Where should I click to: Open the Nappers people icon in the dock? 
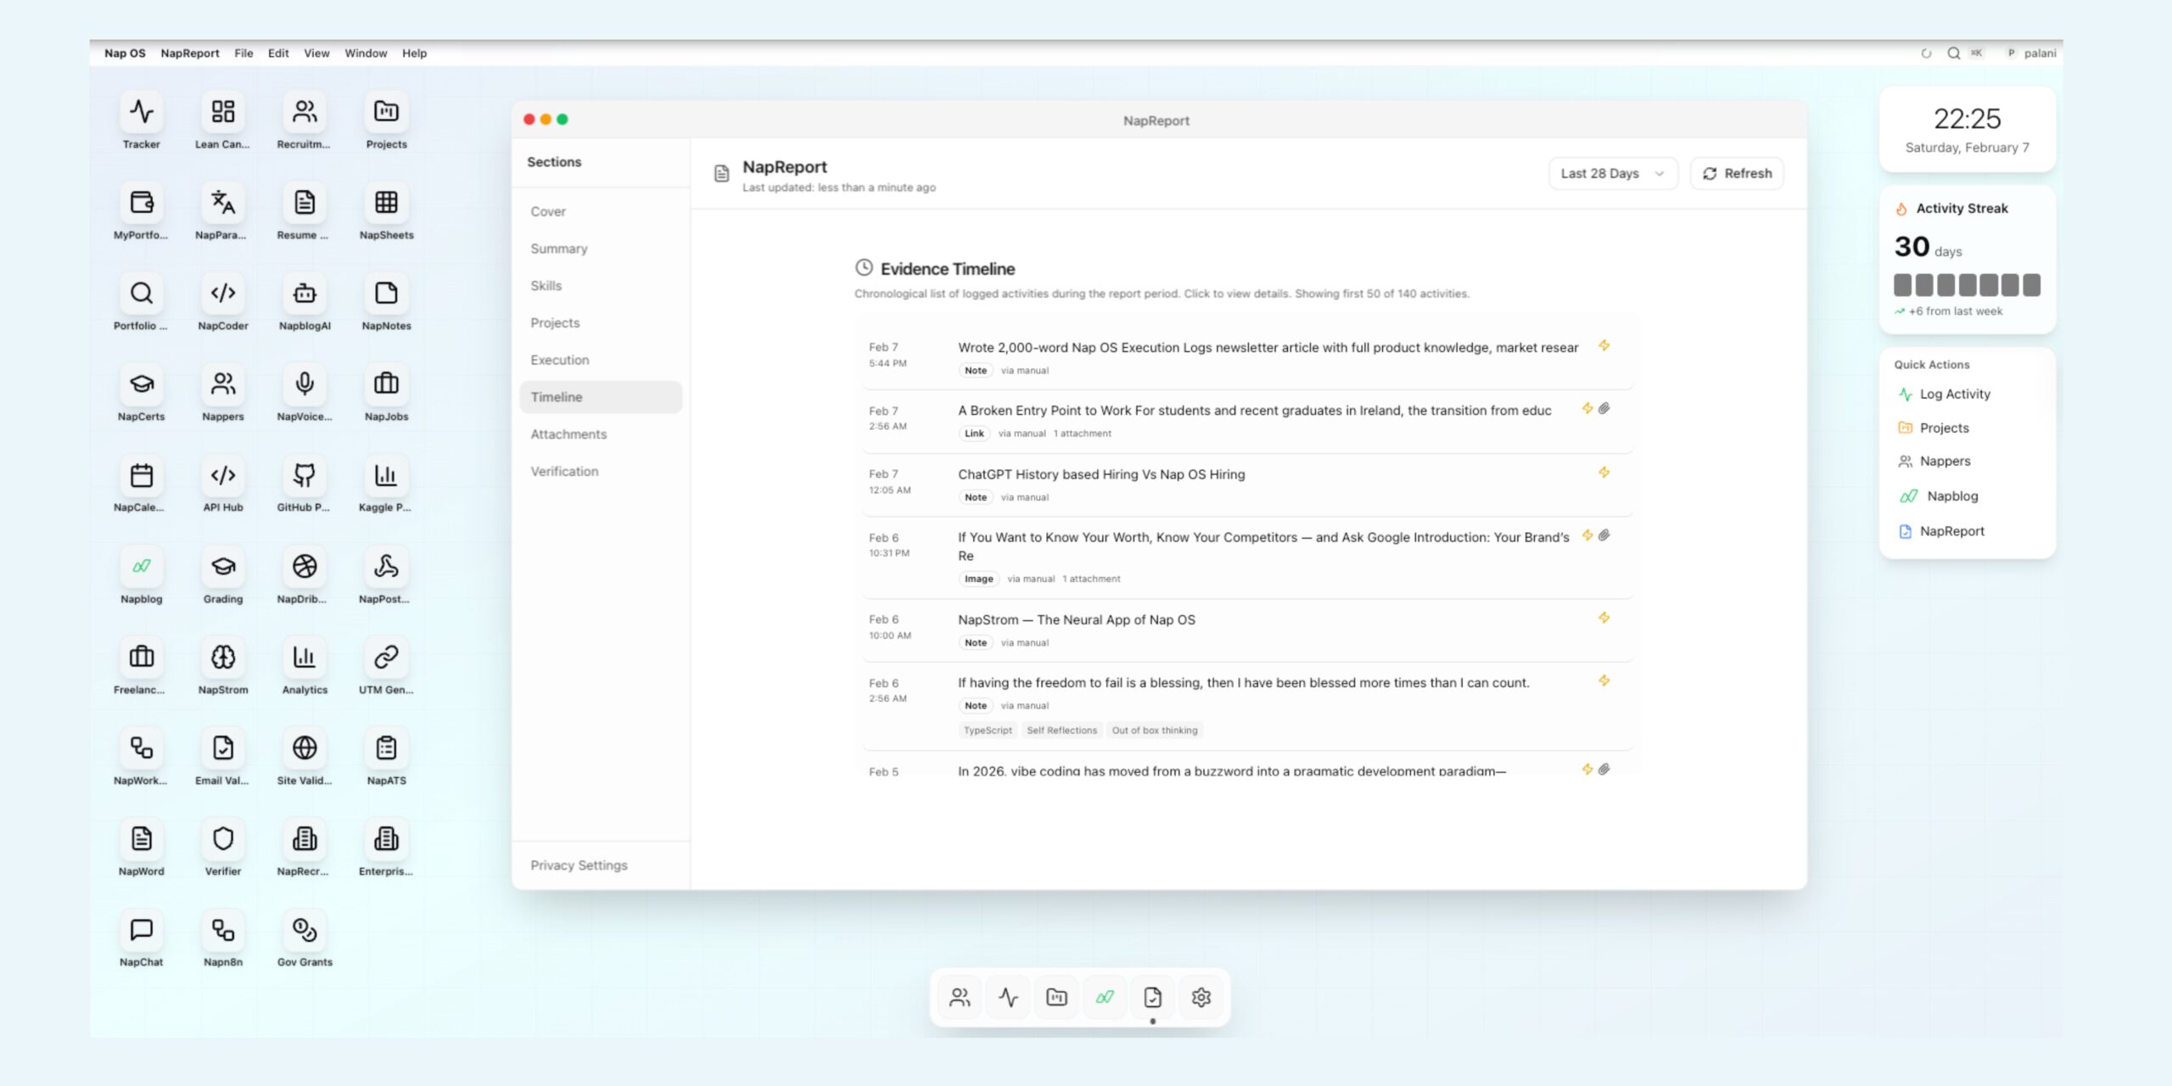pos(960,997)
